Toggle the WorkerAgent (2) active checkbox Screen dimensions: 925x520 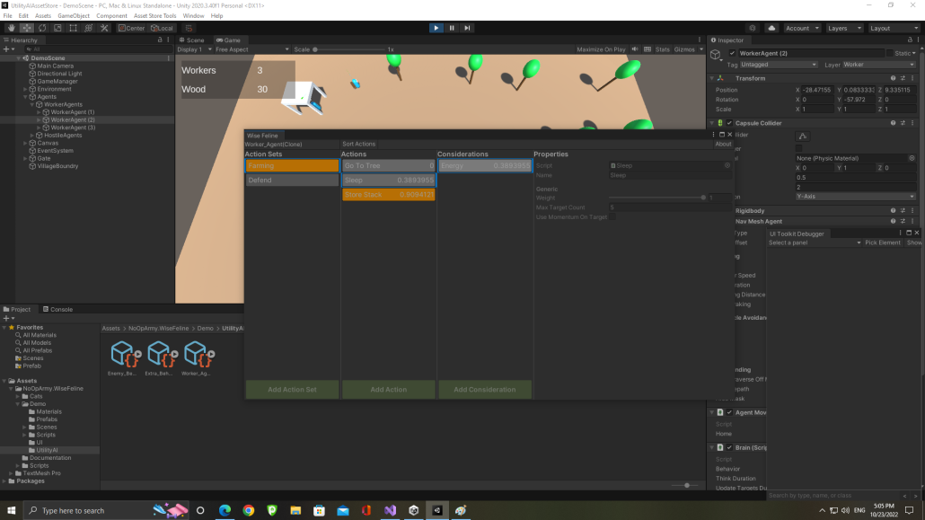tap(732, 53)
